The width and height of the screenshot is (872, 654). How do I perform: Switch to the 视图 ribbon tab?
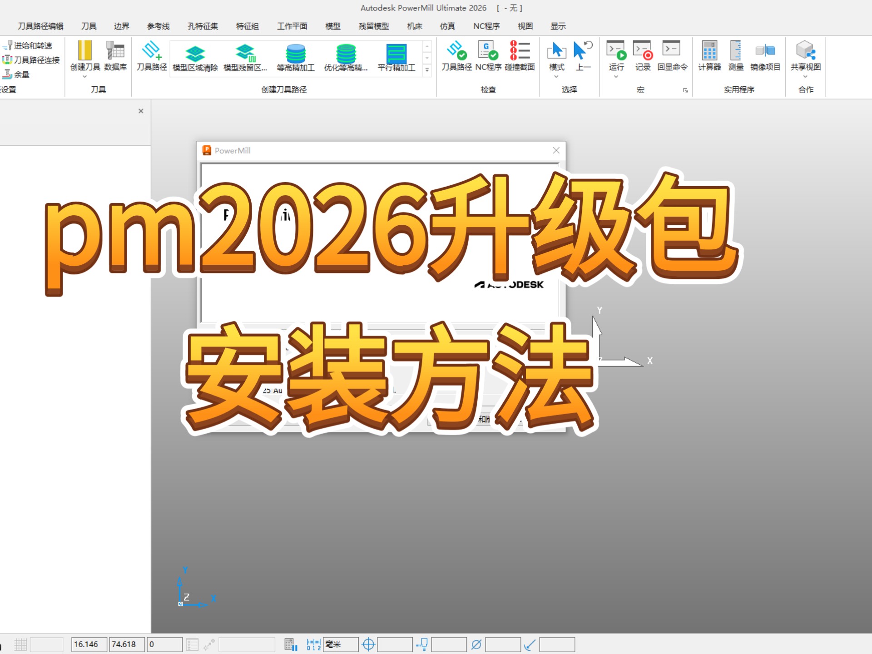tap(525, 26)
